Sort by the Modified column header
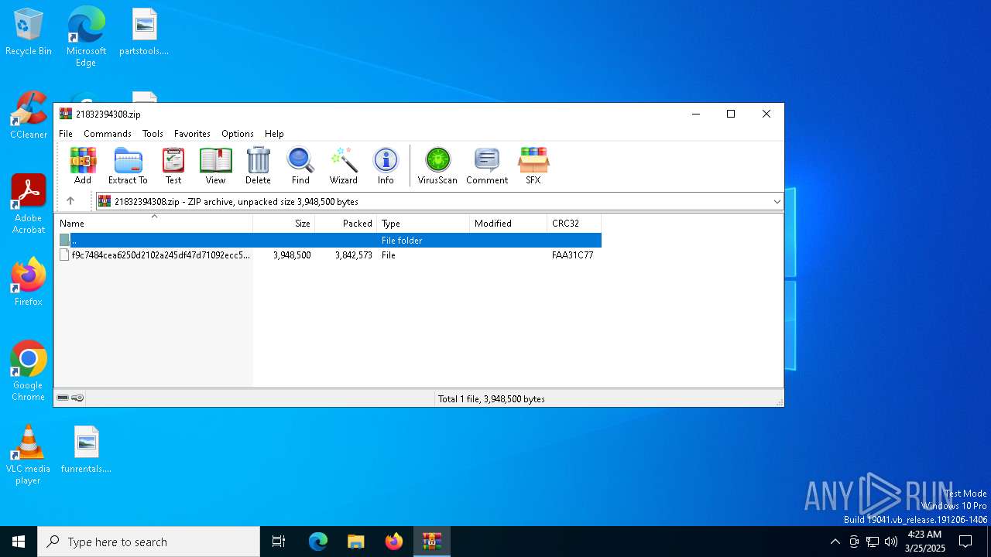Viewport: 991px width, 557px height. (509, 224)
